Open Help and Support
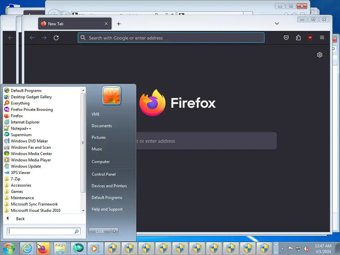Screen dimensions: 340x255 [107, 209]
